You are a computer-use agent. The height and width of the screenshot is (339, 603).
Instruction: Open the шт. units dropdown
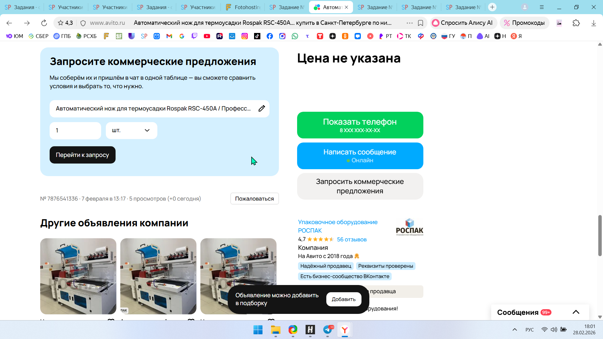(x=131, y=131)
